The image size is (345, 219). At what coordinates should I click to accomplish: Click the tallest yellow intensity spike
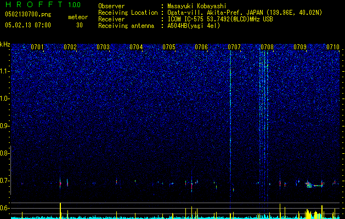tap(60, 211)
